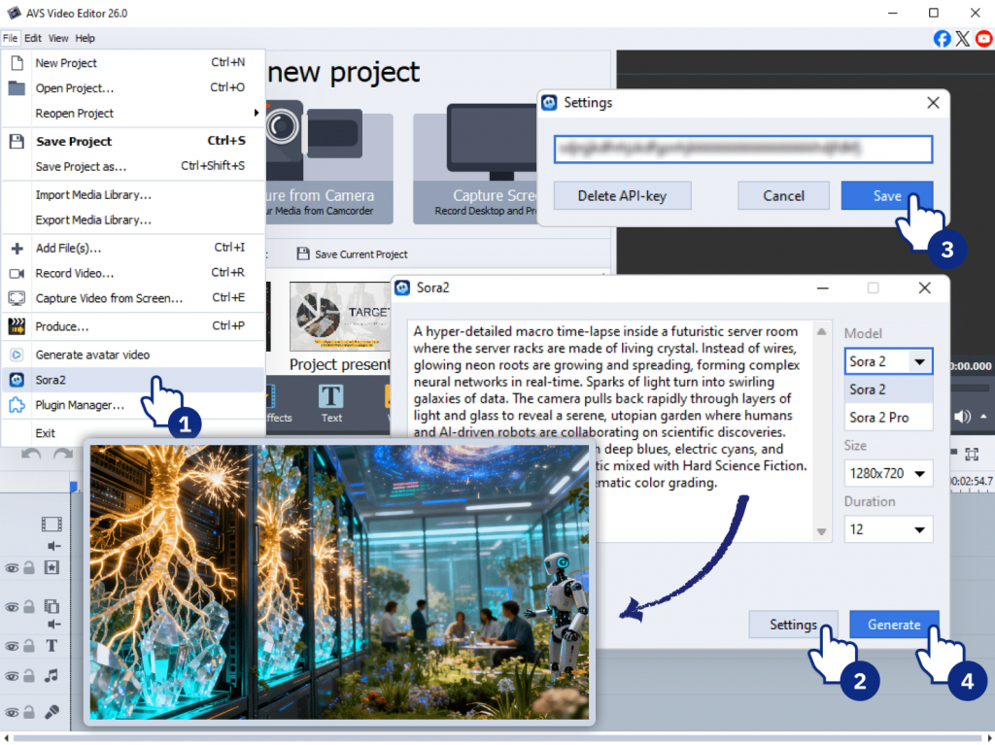This screenshot has height=745, width=995.
Task: Click the Record Video camera icon
Action: pos(17,274)
